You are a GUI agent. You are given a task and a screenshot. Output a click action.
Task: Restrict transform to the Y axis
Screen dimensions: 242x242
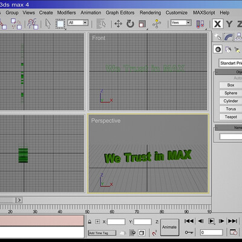(229, 24)
